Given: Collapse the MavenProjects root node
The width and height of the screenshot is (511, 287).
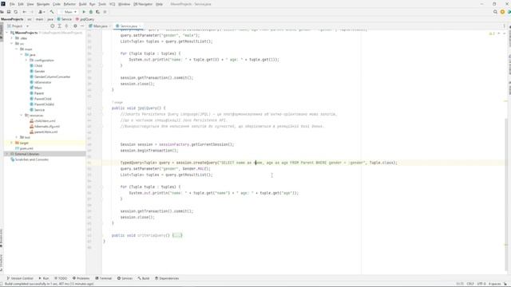Looking at the screenshot, I should [7, 33].
